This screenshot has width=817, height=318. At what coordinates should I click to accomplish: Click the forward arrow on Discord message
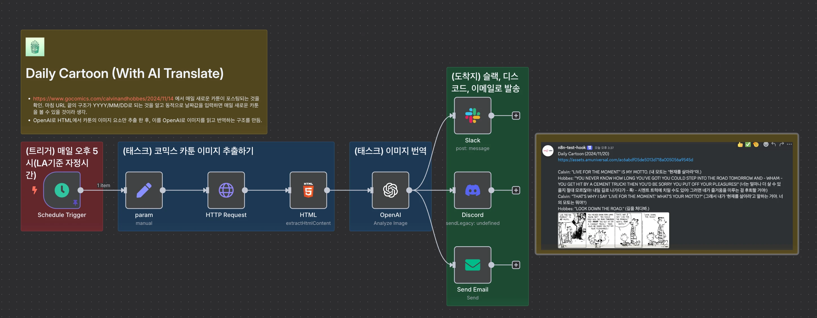point(782,144)
